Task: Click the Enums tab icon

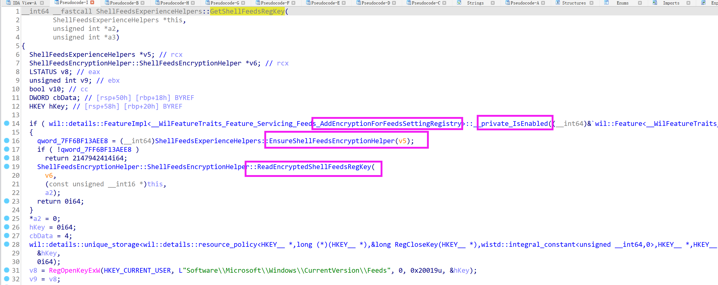Action: pyautogui.click(x=606, y=3)
